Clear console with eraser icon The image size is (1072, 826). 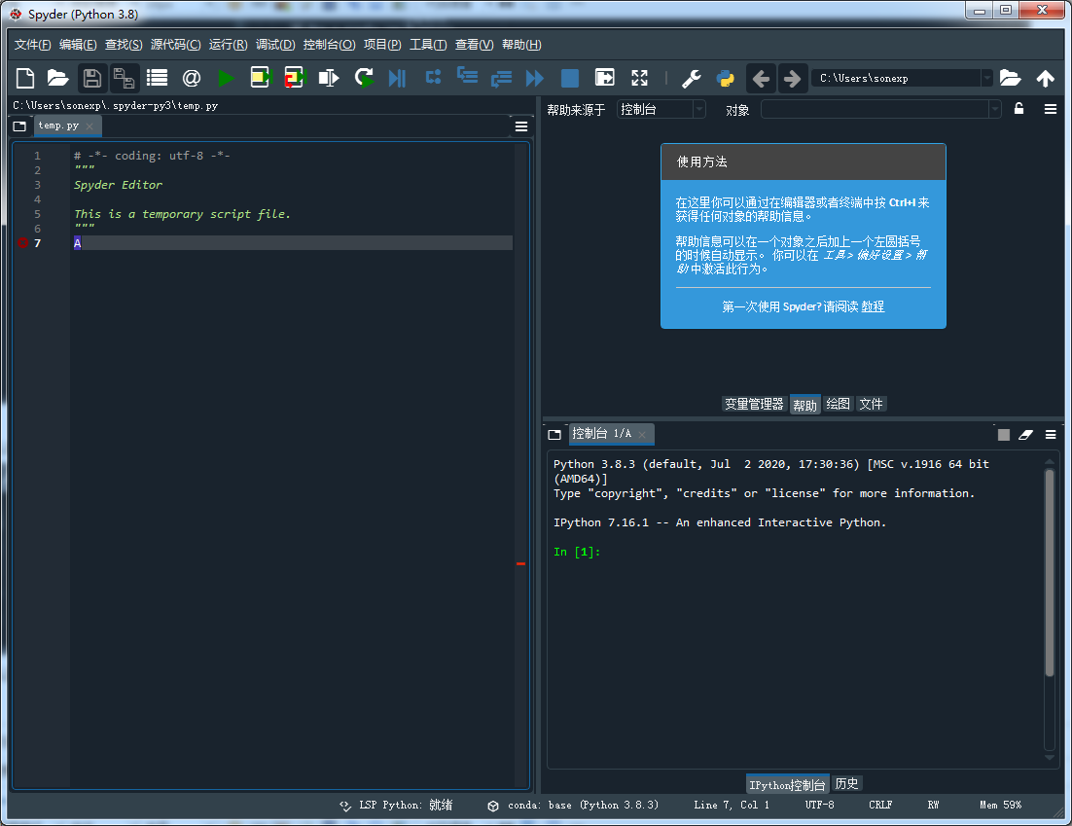[1025, 435]
